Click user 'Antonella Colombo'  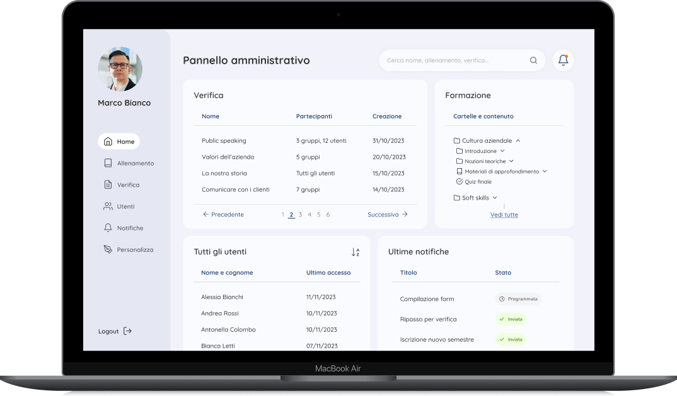point(228,329)
